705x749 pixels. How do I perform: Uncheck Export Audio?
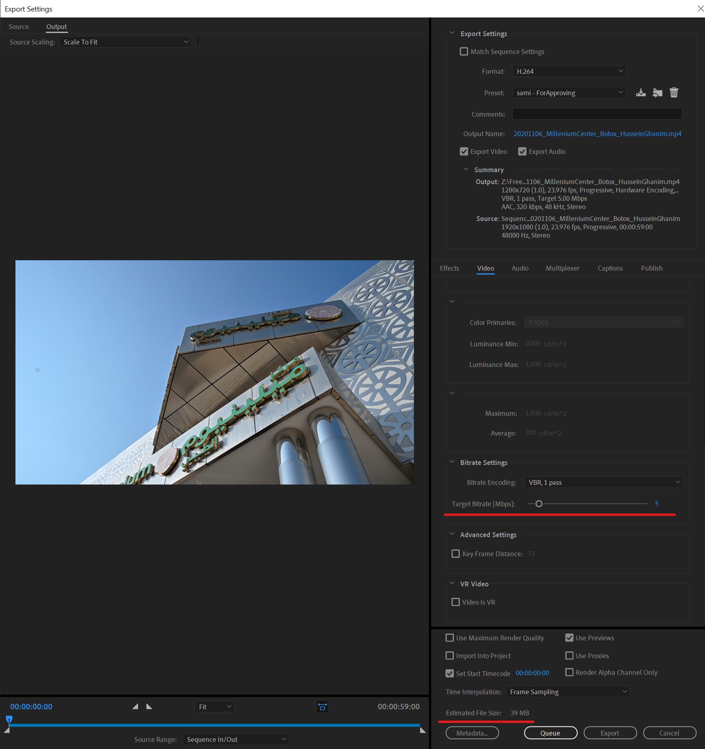click(522, 151)
